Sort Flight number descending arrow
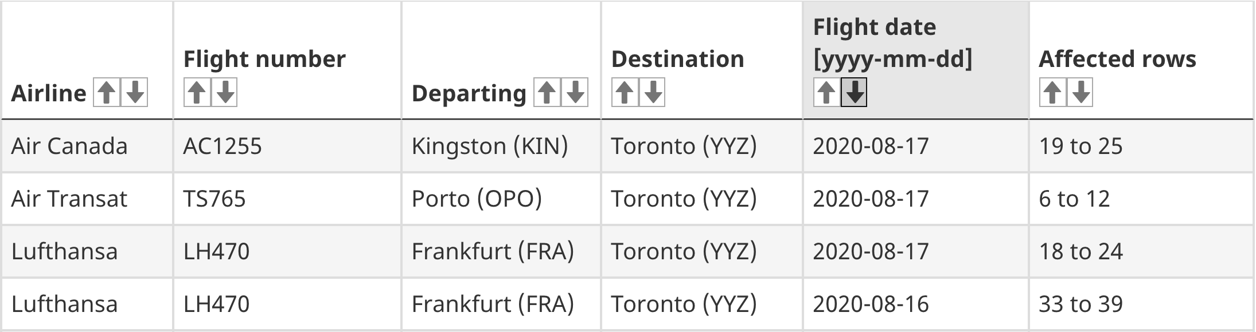 (x=224, y=93)
